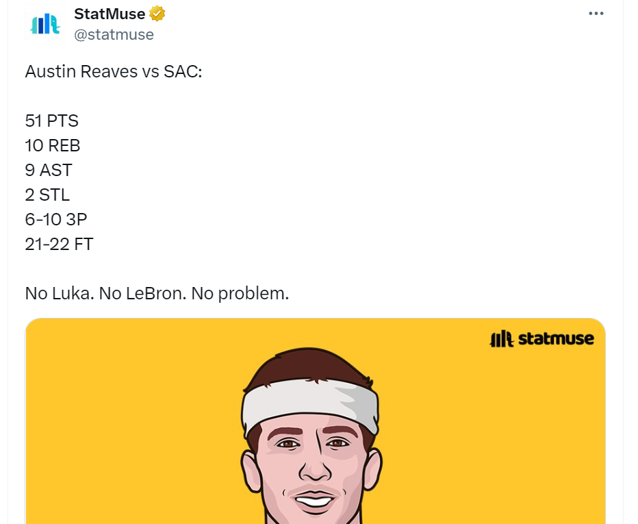Select the "10 REB" stat line
The width and height of the screenshot is (638, 524).
pos(53,146)
